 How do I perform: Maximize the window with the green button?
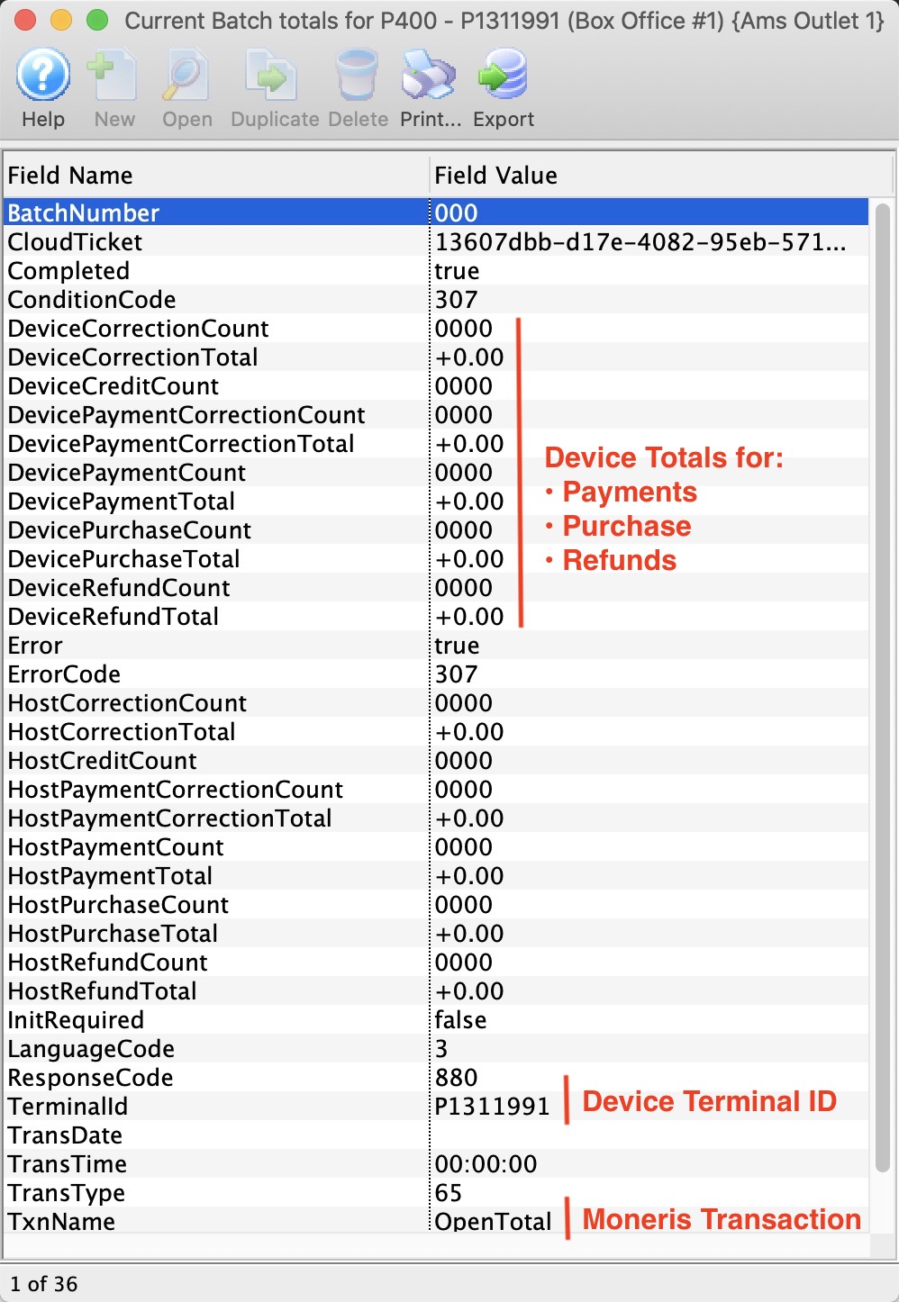click(97, 20)
